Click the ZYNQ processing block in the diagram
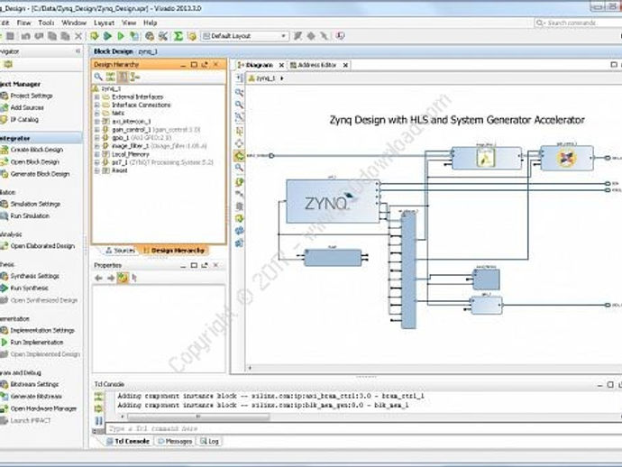Image resolution: width=622 pixels, height=467 pixels. [x=333, y=201]
